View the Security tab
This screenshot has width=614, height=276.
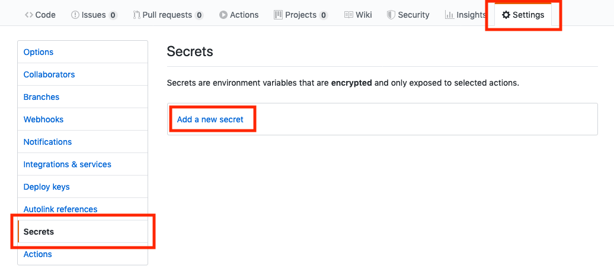point(408,15)
